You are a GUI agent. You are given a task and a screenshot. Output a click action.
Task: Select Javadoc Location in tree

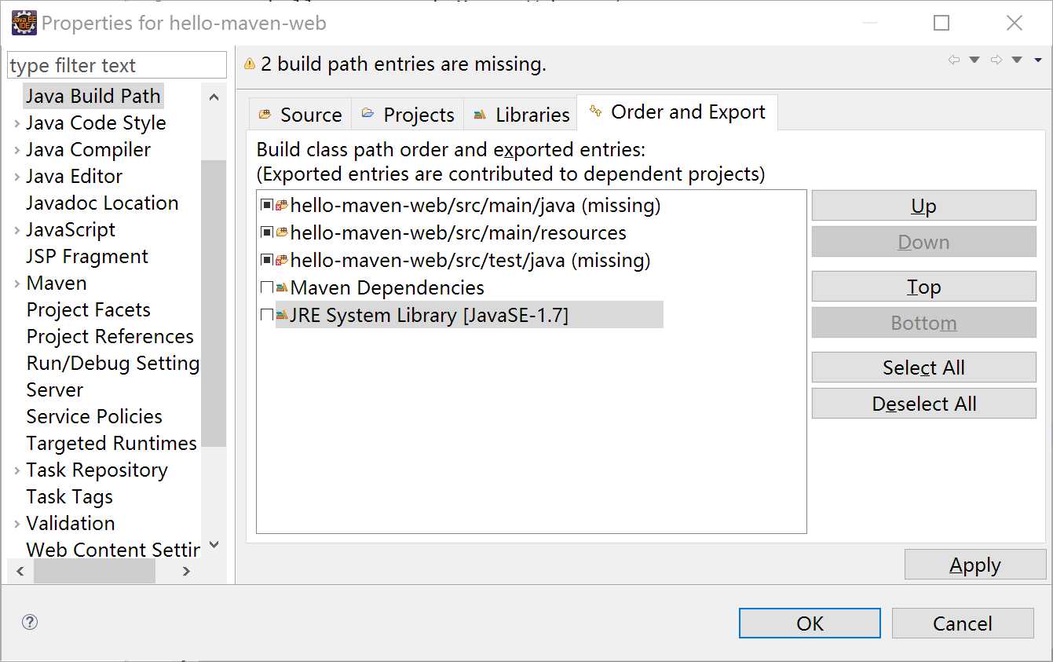[x=102, y=203]
